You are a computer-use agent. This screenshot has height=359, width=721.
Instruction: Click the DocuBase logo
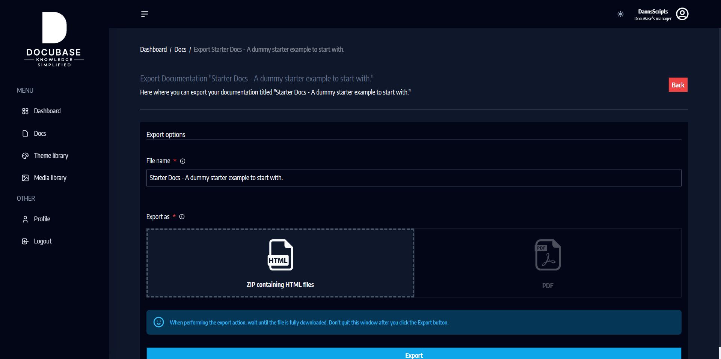coord(54,39)
